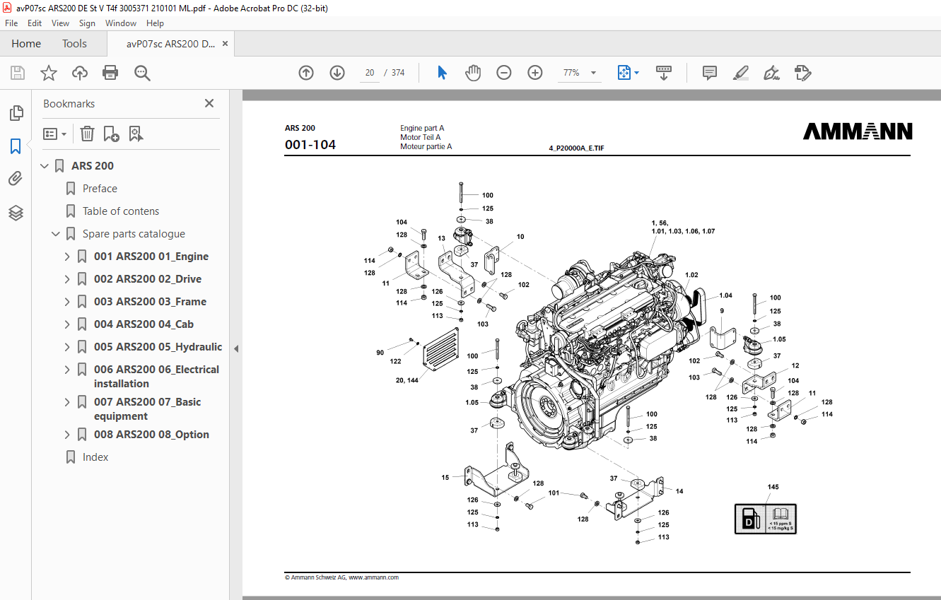The image size is (941, 600).
Task: Delete the selected bookmark with the trash icon
Action: click(87, 134)
